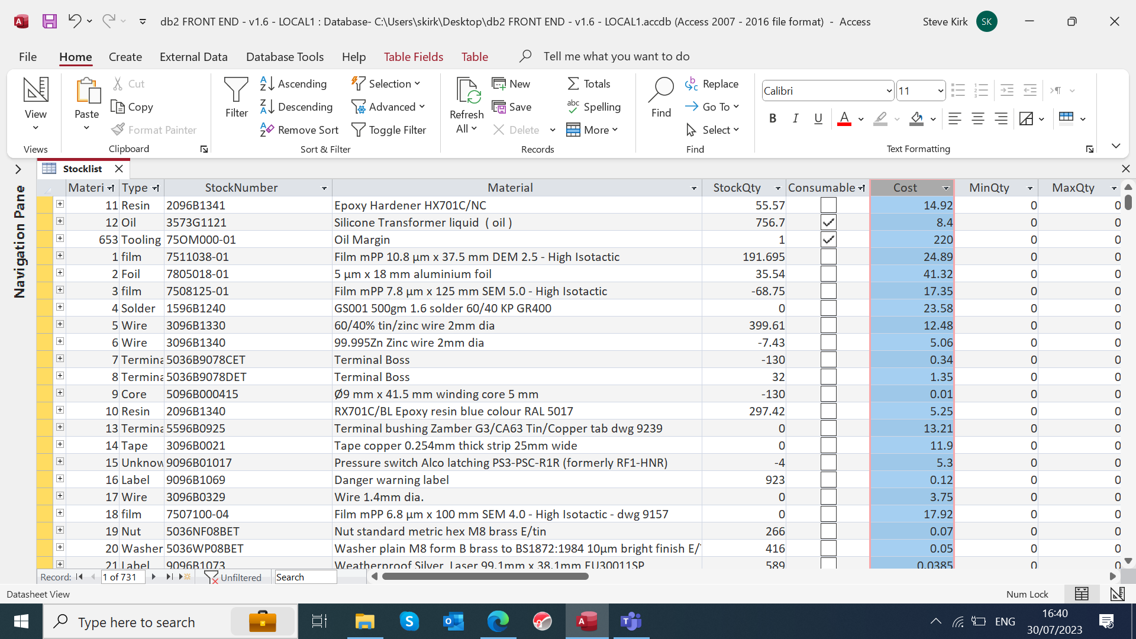Expand the Navigation Pane

(18, 169)
